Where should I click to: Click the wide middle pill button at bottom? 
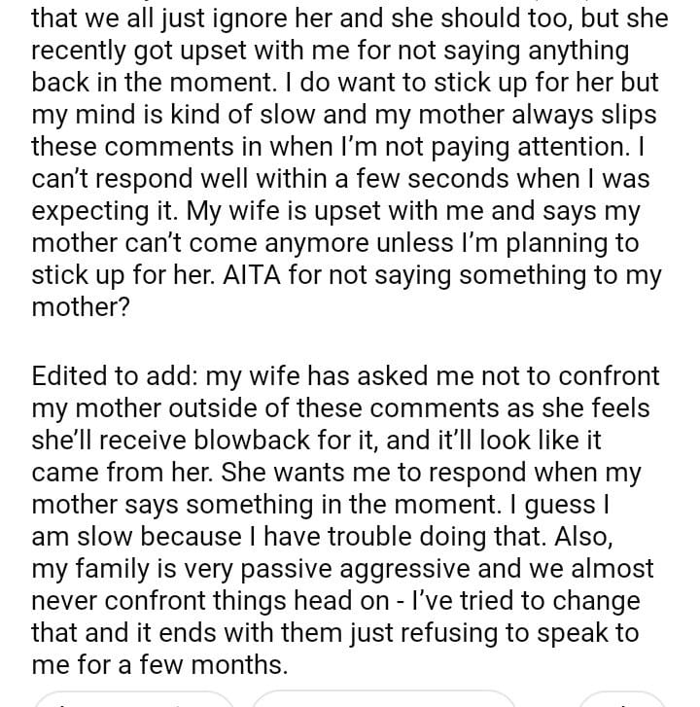point(383,698)
